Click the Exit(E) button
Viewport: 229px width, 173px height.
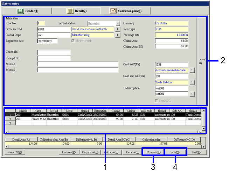pos(196,152)
